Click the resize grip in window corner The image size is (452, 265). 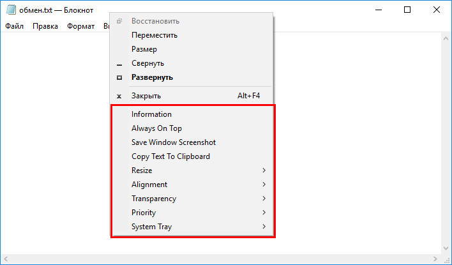click(x=446, y=259)
